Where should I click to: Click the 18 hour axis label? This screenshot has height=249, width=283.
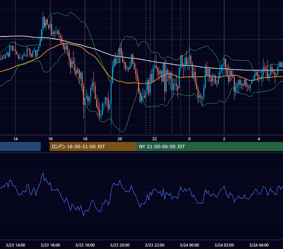click(85, 139)
